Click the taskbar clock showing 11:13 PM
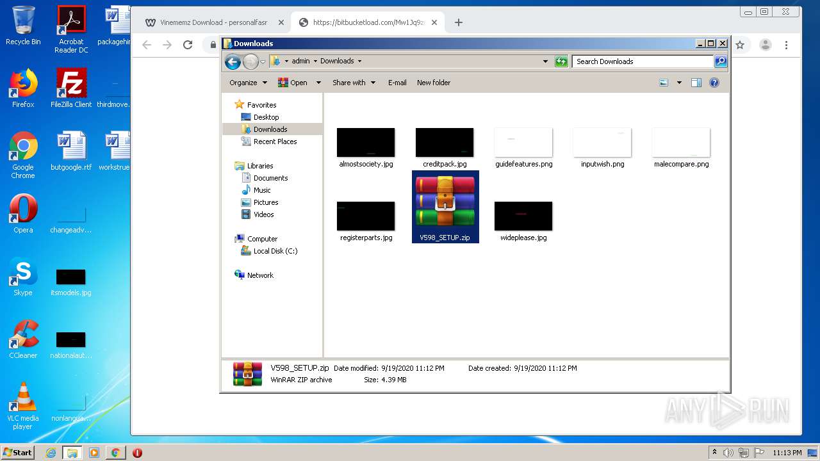Screen dimensions: 820x461 pyautogui.click(x=787, y=453)
